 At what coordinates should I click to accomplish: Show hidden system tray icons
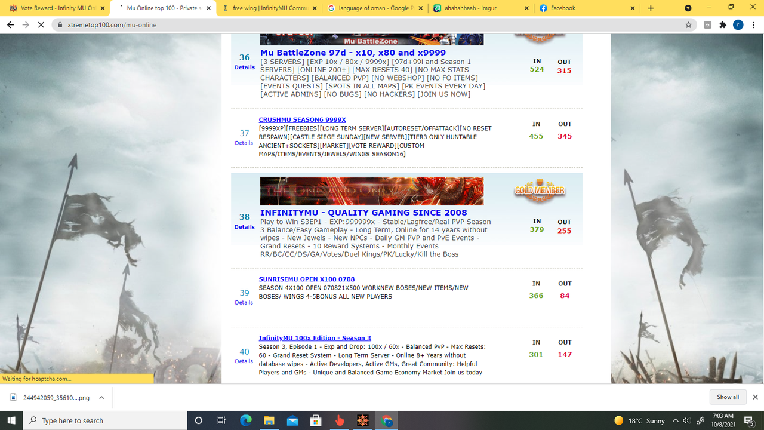point(675,420)
